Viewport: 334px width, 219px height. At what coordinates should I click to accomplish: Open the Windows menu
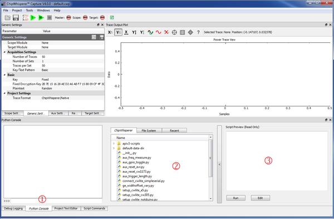tap(43, 10)
